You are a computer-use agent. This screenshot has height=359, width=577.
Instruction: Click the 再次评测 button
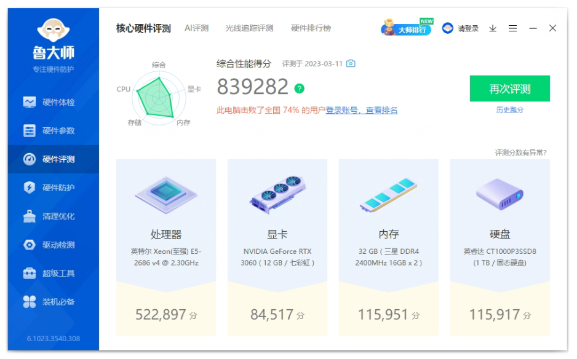(510, 89)
